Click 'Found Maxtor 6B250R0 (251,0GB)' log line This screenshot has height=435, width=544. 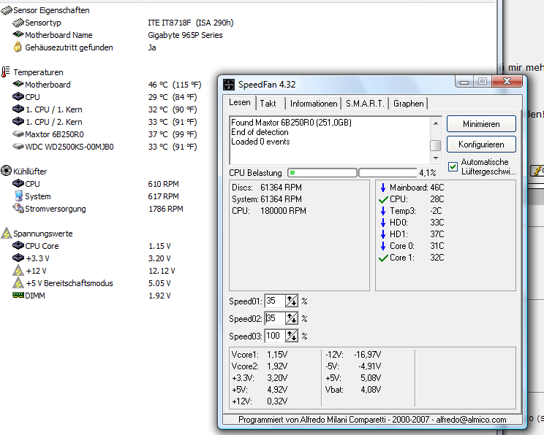point(292,123)
